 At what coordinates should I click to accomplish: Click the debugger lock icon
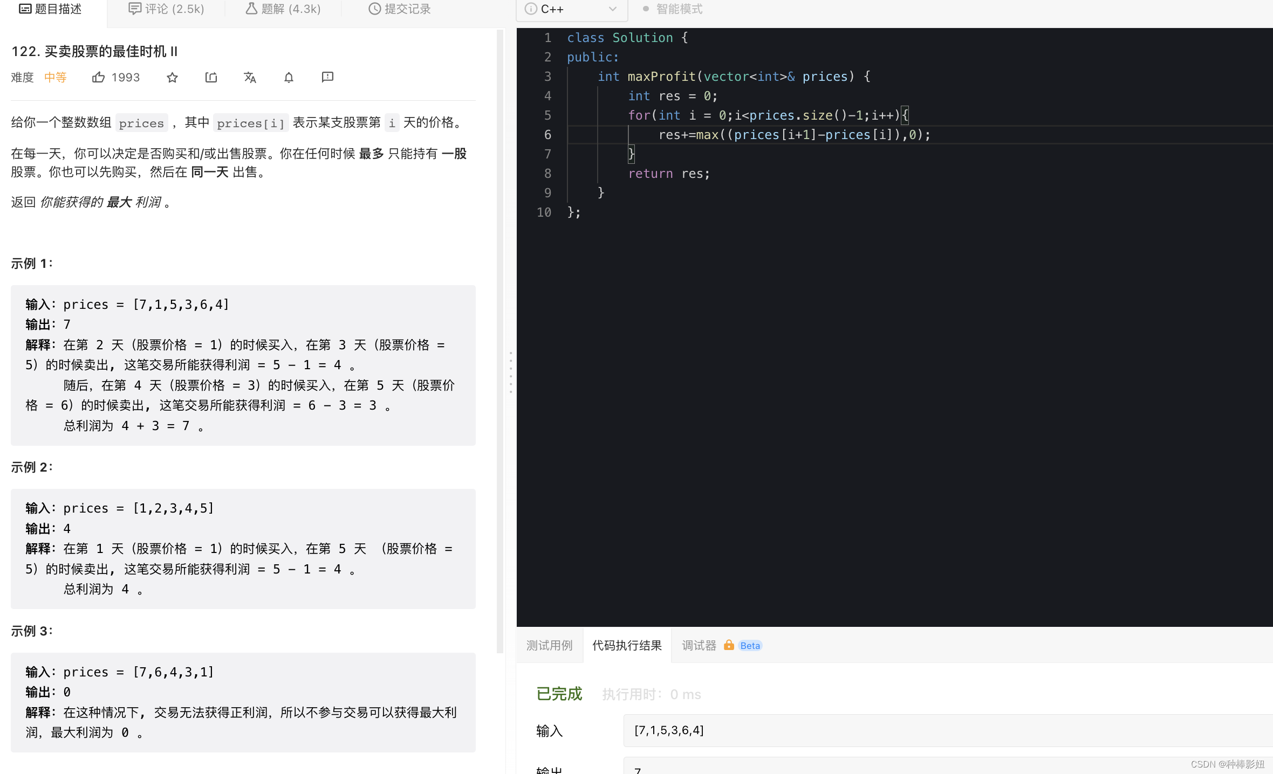click(729, 645)
